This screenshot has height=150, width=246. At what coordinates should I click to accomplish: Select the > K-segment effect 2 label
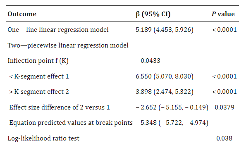click(x=39, y=92)
